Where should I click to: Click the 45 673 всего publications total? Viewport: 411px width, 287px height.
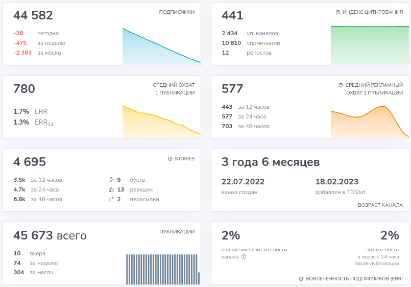point(50,235)
